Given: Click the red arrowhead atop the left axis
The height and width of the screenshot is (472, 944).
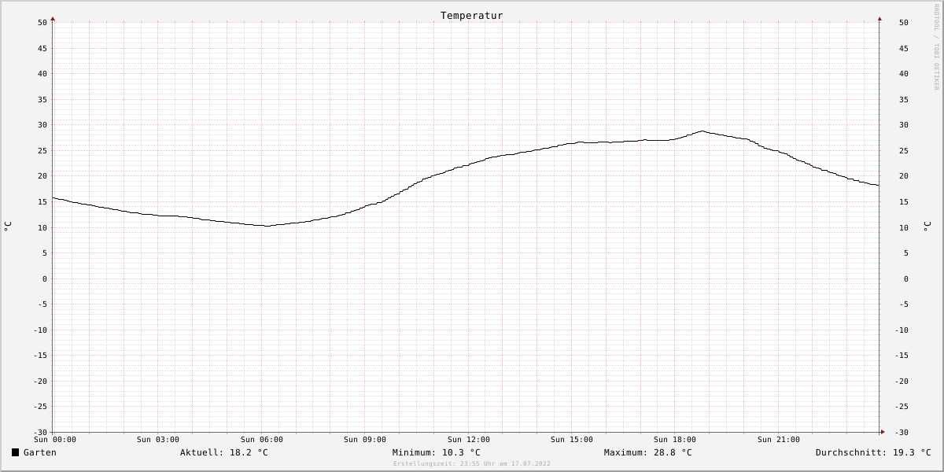Looking at the screenshot, I should point(53,18).
